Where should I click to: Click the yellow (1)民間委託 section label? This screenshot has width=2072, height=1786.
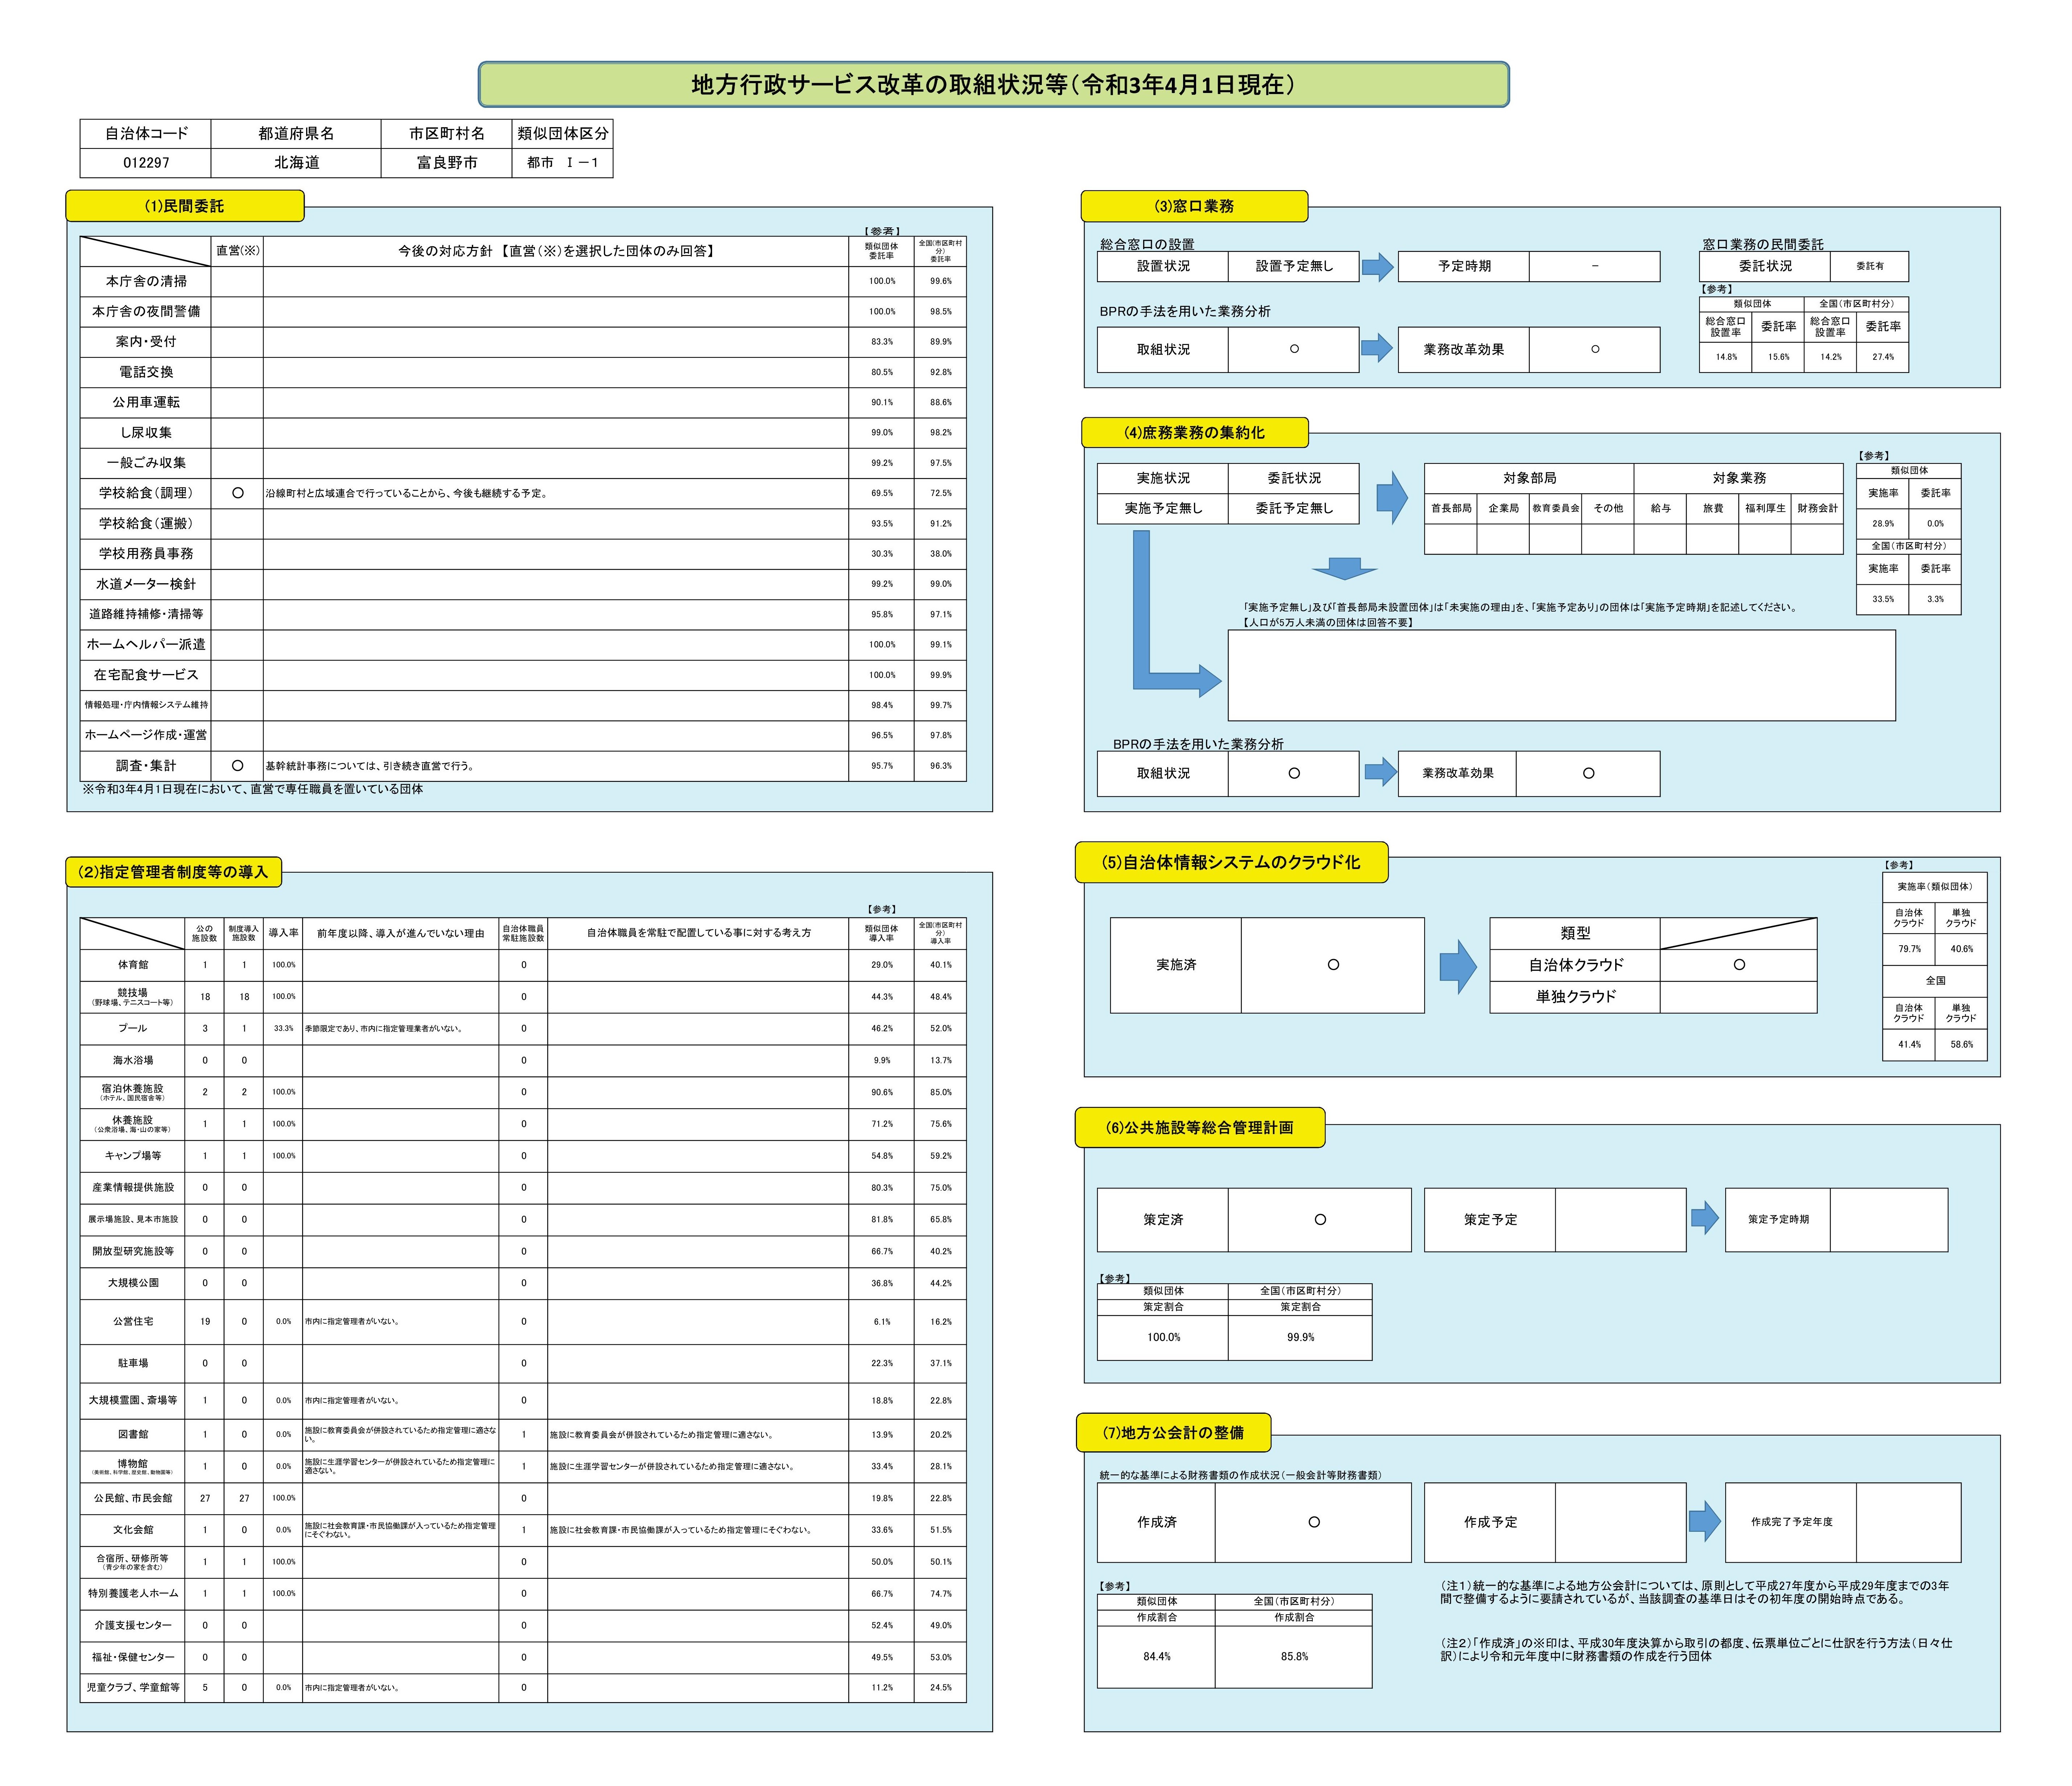coord(185,206)
